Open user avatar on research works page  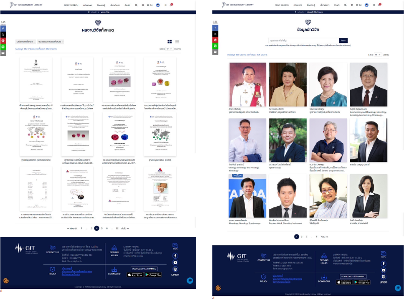point(158,5)
